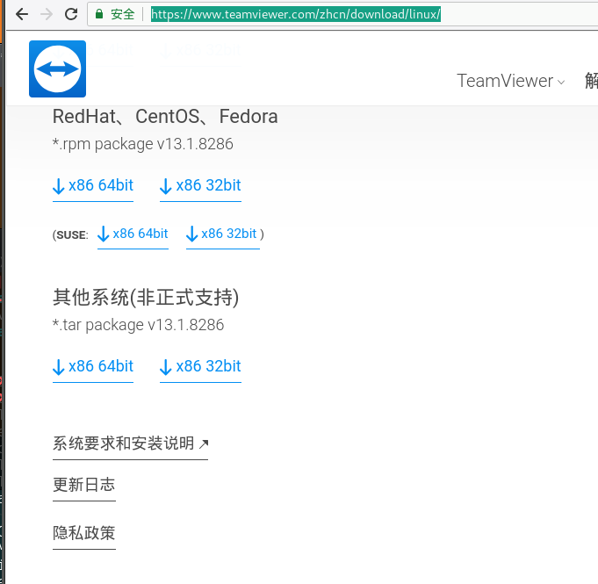Download the SUSE x86 64bit package

133,234
